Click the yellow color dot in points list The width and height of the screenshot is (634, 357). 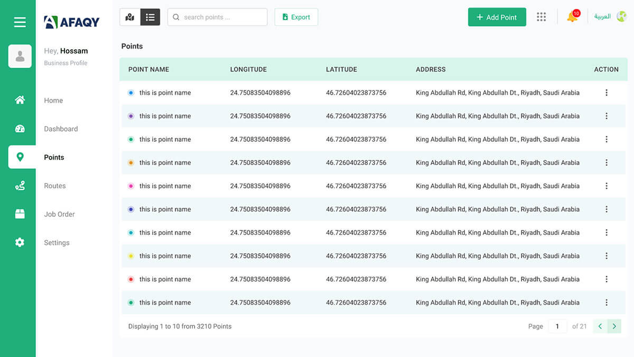[131, 256]
